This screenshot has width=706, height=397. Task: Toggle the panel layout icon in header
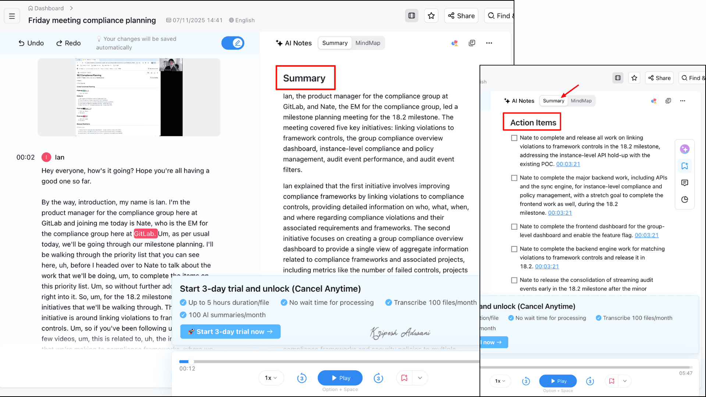[x=412, y=16]
